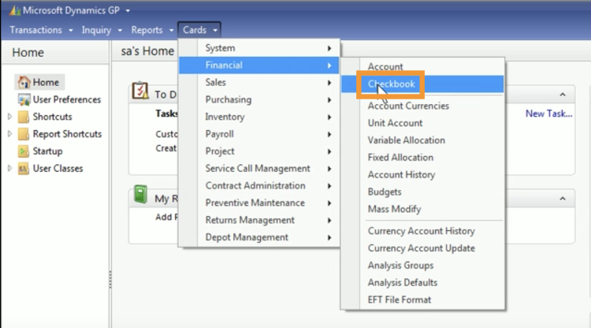This screenshot has width=591, height=328.
Task: Choose Unit Account menu entry
Action: point(422,123)
